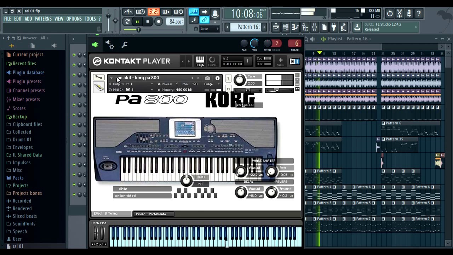Viewport: 453px width, 255px height.
Task: Toggle the overdub/blend recording icon
Action: coord(166,12)
